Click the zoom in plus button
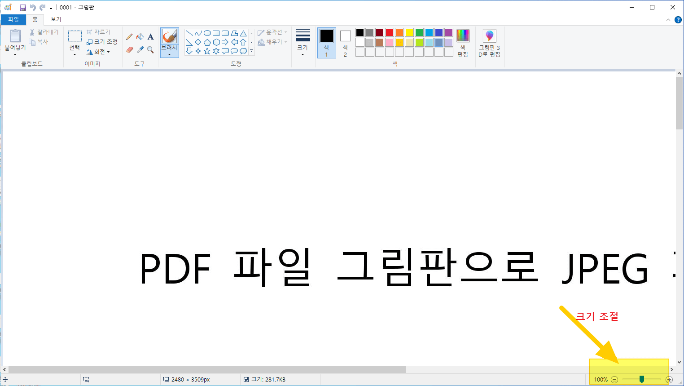684x386 pixels. 669,380
